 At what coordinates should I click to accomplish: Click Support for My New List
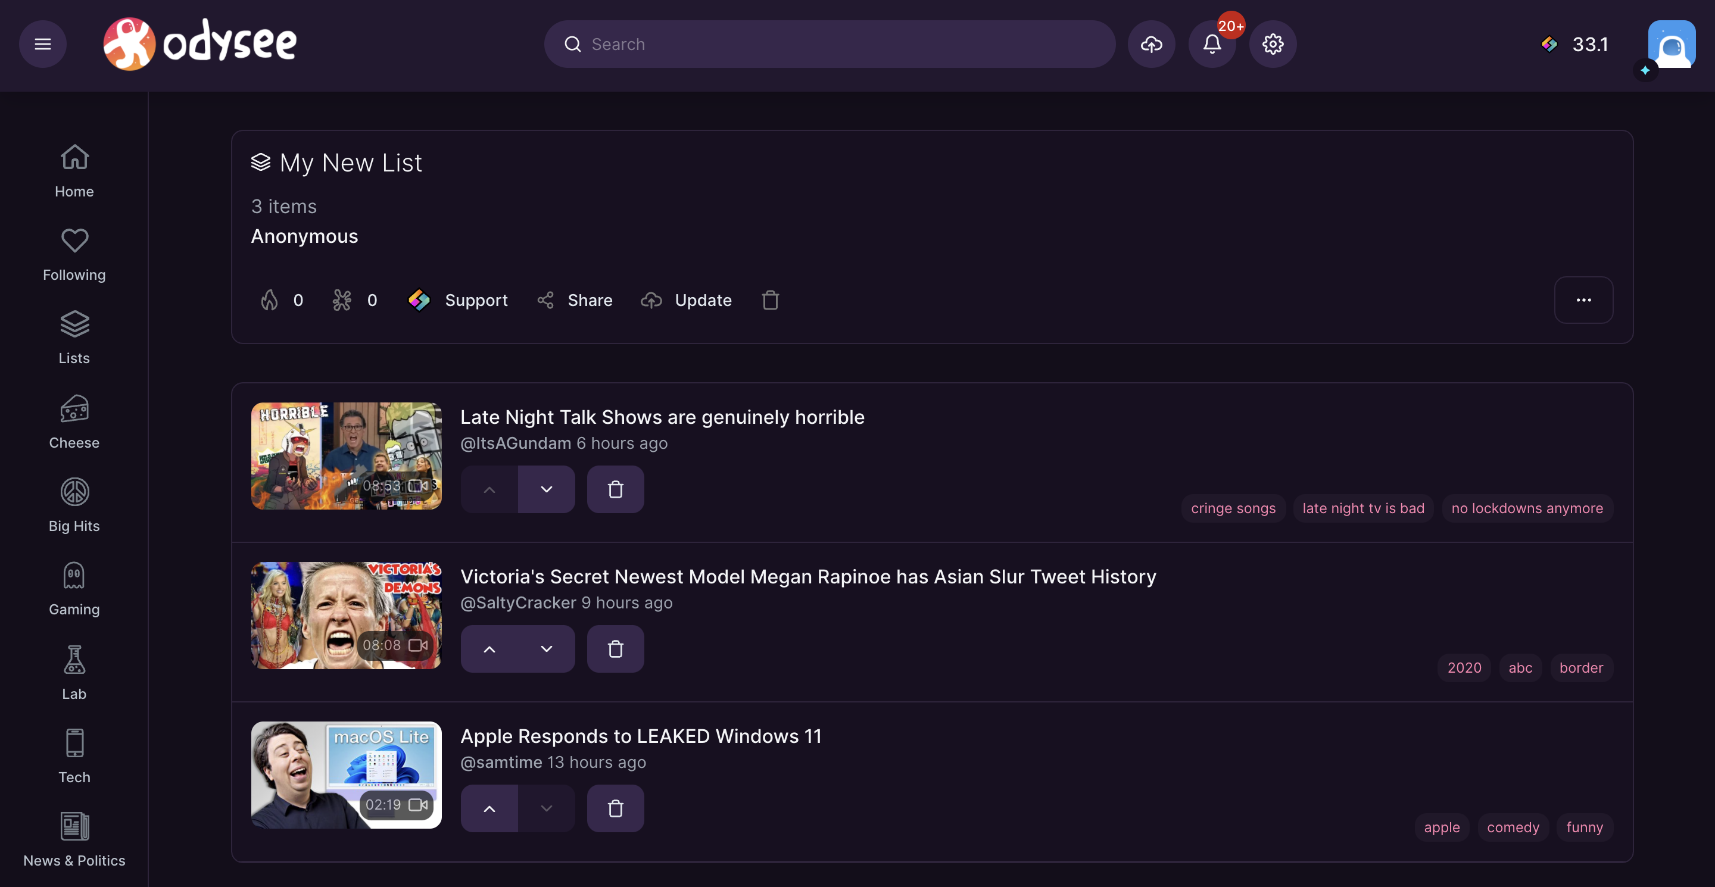458,300
